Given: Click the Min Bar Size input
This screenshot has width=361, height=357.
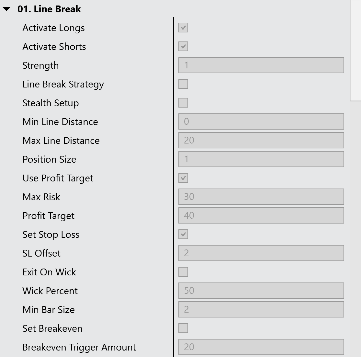Looking at the screenshot, I should (x=261, y=309).
